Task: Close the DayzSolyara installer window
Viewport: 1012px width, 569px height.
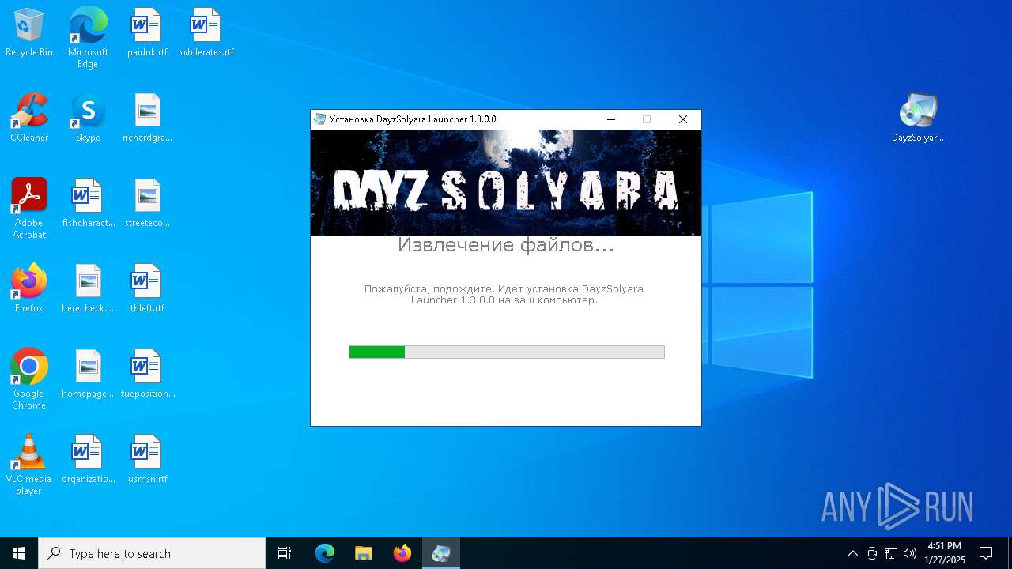Action: 683,119
